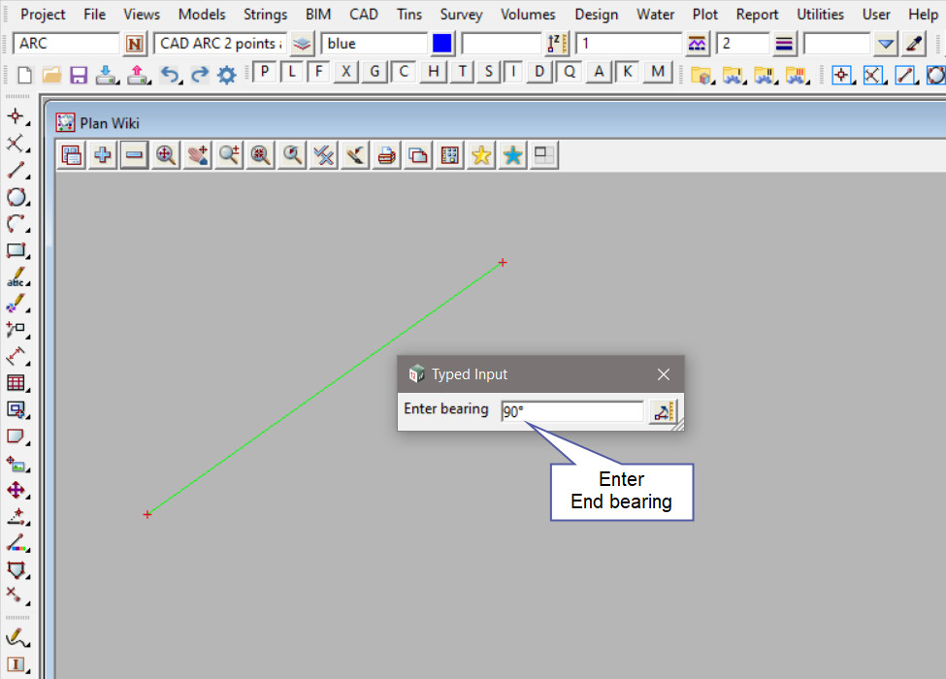Click the bearing measure icon in Typed Input
Screen dimensions: 946x679
pos(664,411)
